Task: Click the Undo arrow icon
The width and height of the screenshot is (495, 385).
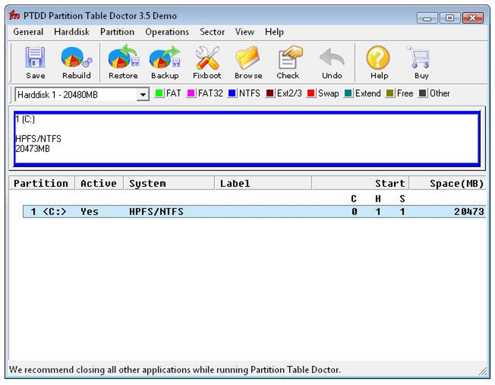Action: point(332,57)
